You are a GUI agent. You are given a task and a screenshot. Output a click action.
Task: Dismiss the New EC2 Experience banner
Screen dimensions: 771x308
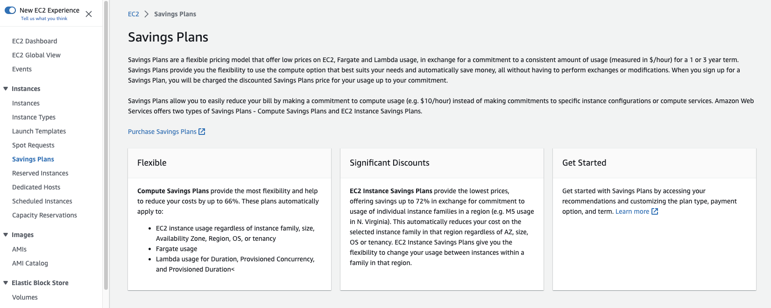88,14
